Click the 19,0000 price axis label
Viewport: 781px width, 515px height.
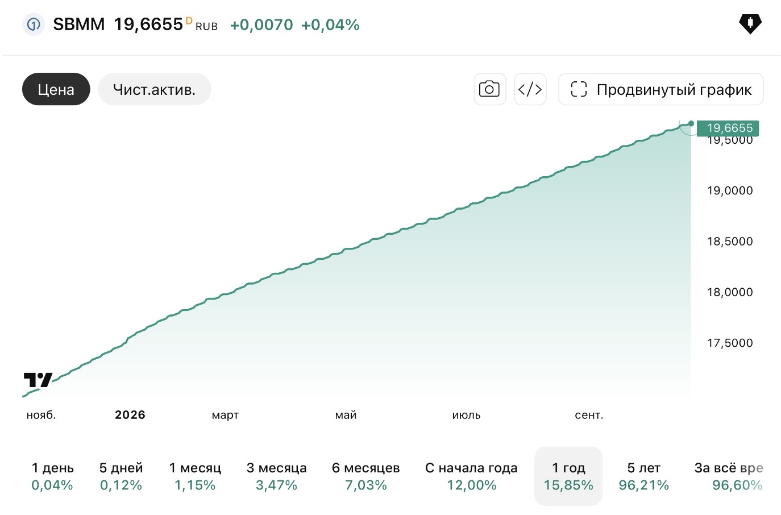pyautogui.click(x=730, y=190)
